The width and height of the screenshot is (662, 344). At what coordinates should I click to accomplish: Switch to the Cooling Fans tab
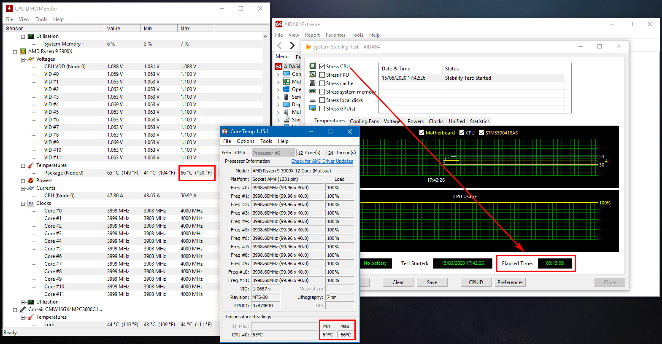(364, 121)
